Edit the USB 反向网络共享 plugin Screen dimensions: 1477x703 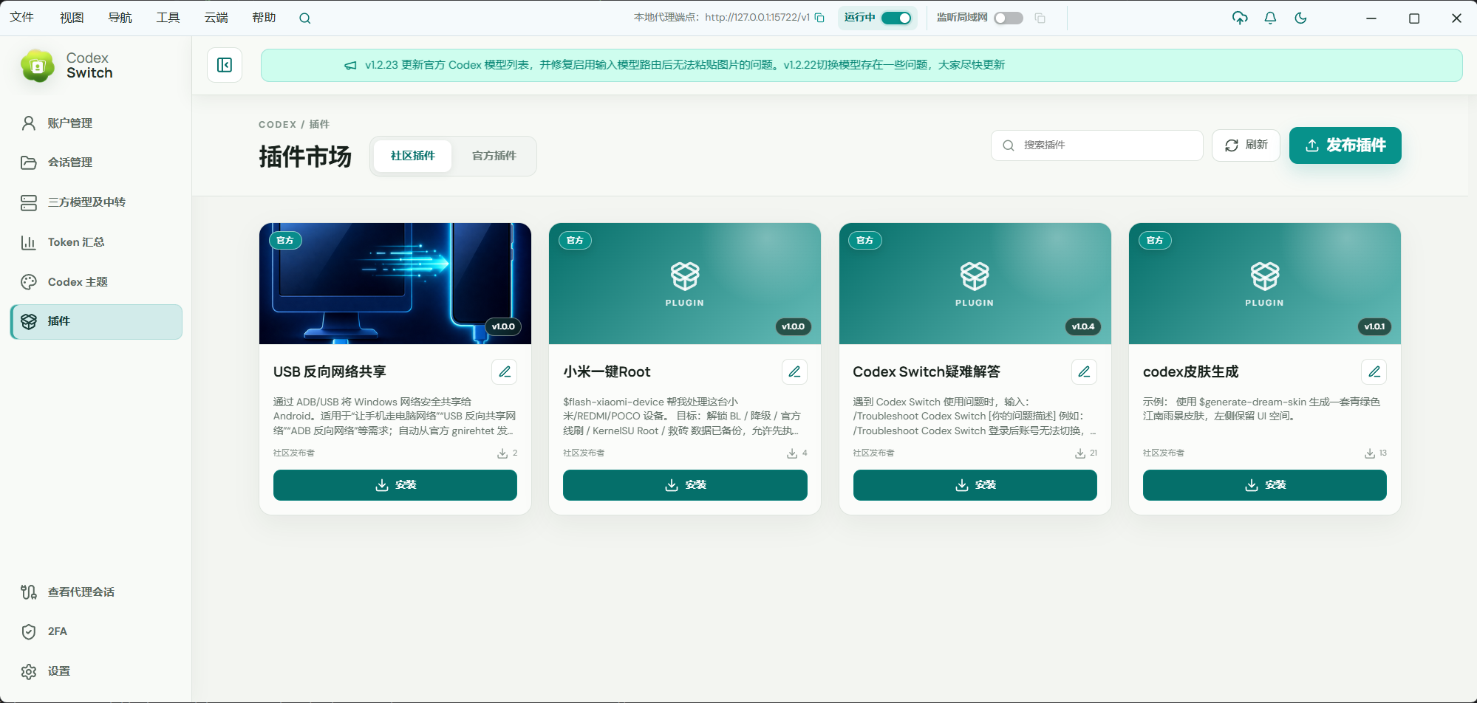pyautogui.click(x=505, y=371)
